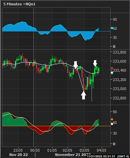Click the 03:05 time axis label

(85, 150)
